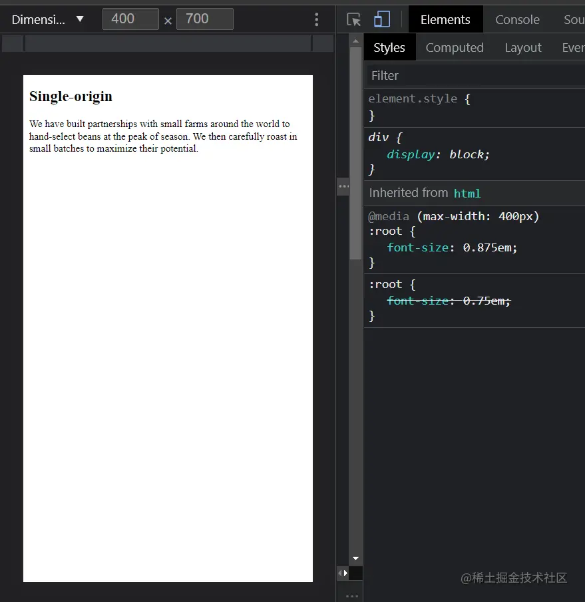Screen dimensions: 585x602
Task: Click the block property value
Action: tap(466, 154)
